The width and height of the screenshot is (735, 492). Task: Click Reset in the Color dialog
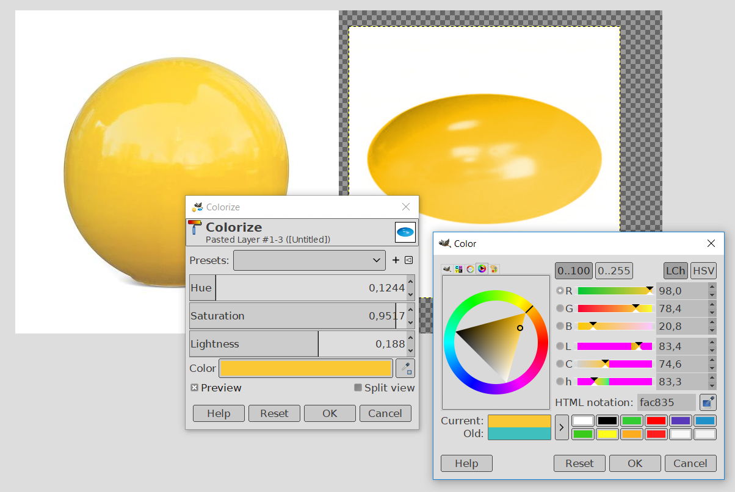(x=579, y=463)
